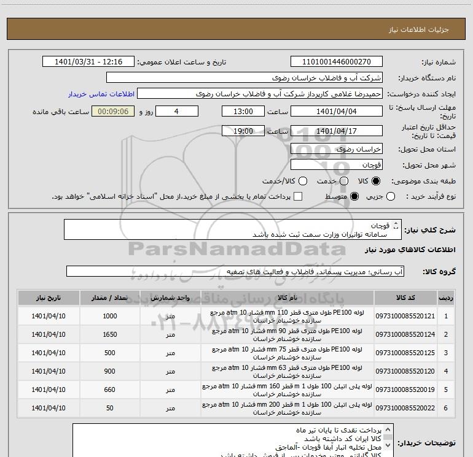Toggle the اسناد خزانه اسلامی payment checkbox
Viewport: 473px width, 457px height.
[x=298, y=196]
